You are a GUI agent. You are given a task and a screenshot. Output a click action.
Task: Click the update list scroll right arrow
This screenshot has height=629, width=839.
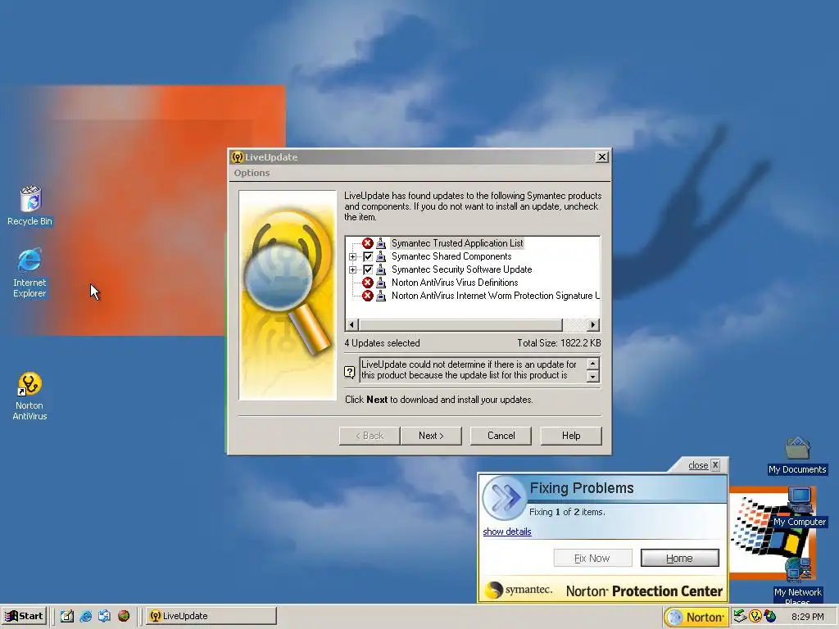tap(593, 324)
